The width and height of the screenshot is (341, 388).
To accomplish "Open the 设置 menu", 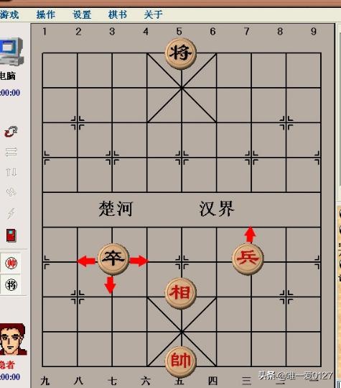I will point(82,14).
